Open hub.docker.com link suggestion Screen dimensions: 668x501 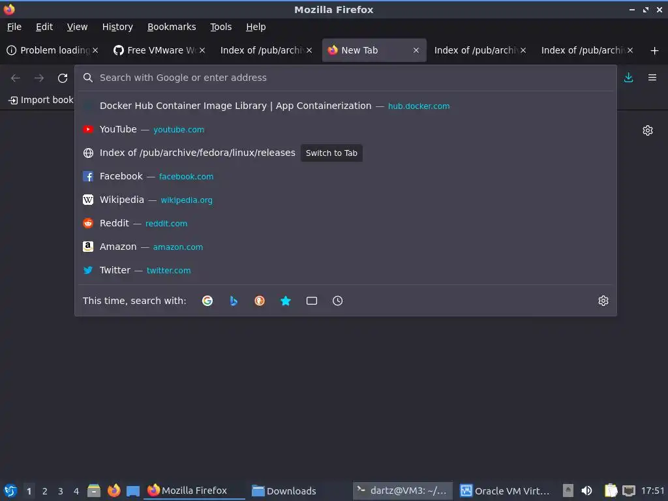[x=418, y=106]
